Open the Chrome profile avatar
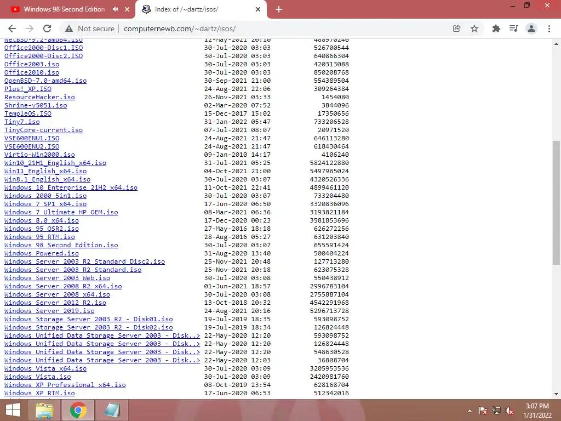This screenshot has height=421, width=561. pyautogui.click(x=531, y=29)
